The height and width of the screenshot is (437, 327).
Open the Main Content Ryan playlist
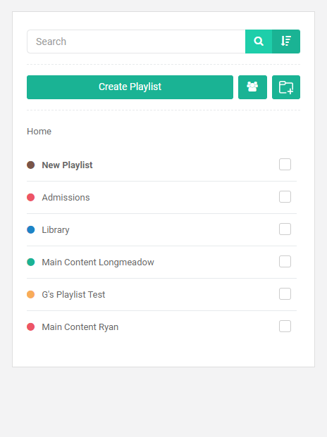(80, 327)
